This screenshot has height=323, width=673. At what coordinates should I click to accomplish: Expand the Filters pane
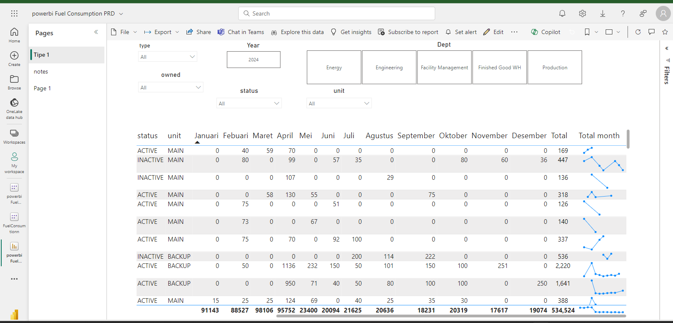[x=667, y=48]
